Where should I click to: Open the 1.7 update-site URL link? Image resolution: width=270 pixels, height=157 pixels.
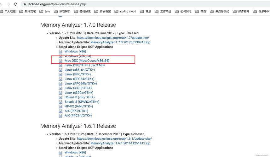tap(113, 38)
